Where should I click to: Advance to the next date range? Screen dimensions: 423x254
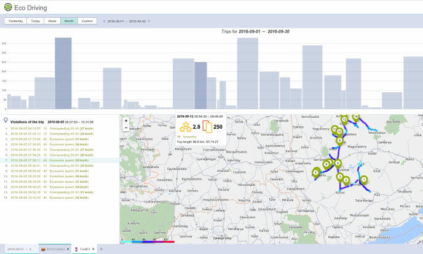click(150, 21)
